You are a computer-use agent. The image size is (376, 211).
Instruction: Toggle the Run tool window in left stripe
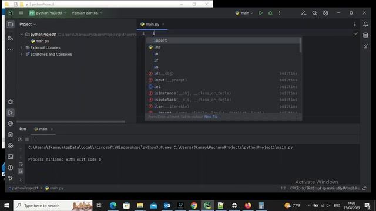tap(11, 113)
